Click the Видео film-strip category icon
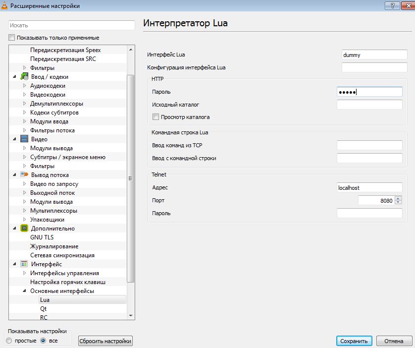415x348 pixels. point(24,139)
